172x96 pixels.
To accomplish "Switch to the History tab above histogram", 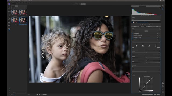I will pos(157,6).
